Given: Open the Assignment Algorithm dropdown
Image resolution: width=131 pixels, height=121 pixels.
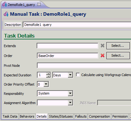Looking at the screenshot, I should (70, 103).
